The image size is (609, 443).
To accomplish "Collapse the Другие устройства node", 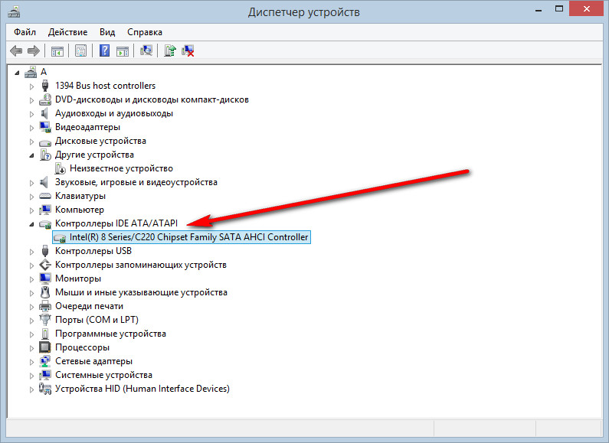I will pos(31,155).
